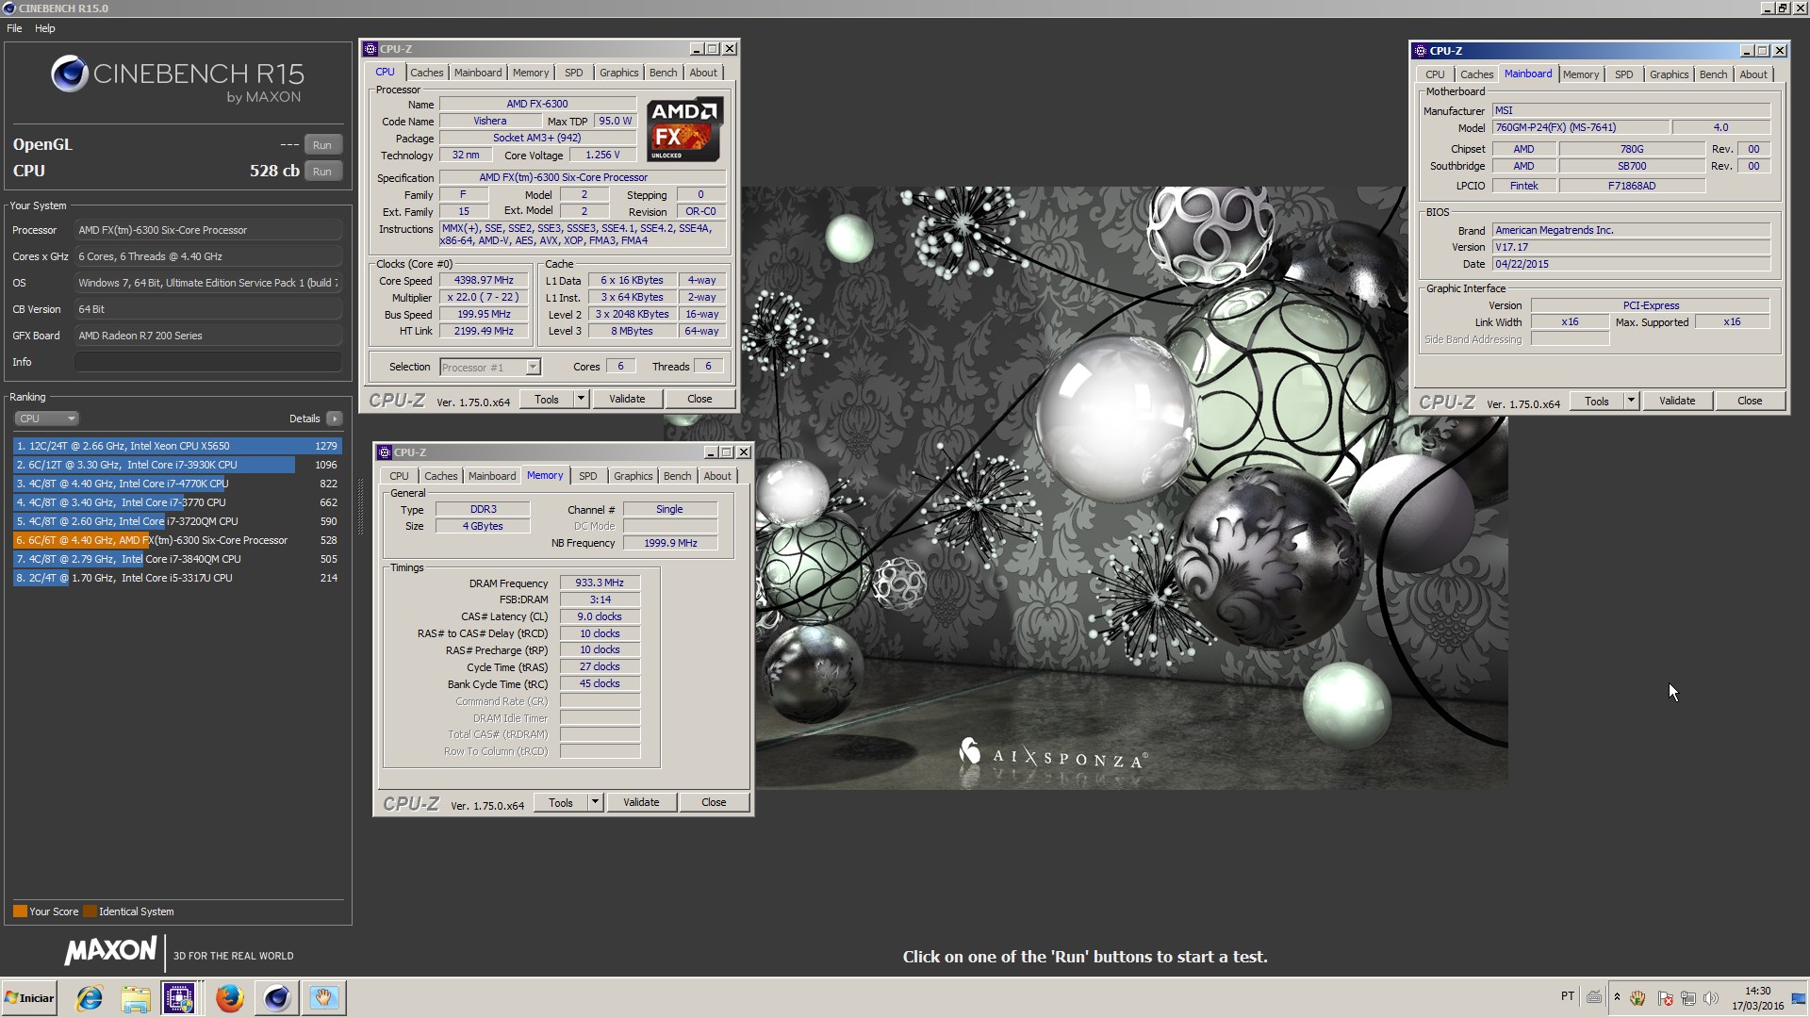Open the volume speaker tray icon
The image size is (1810, 1018).
[1710, 997]
